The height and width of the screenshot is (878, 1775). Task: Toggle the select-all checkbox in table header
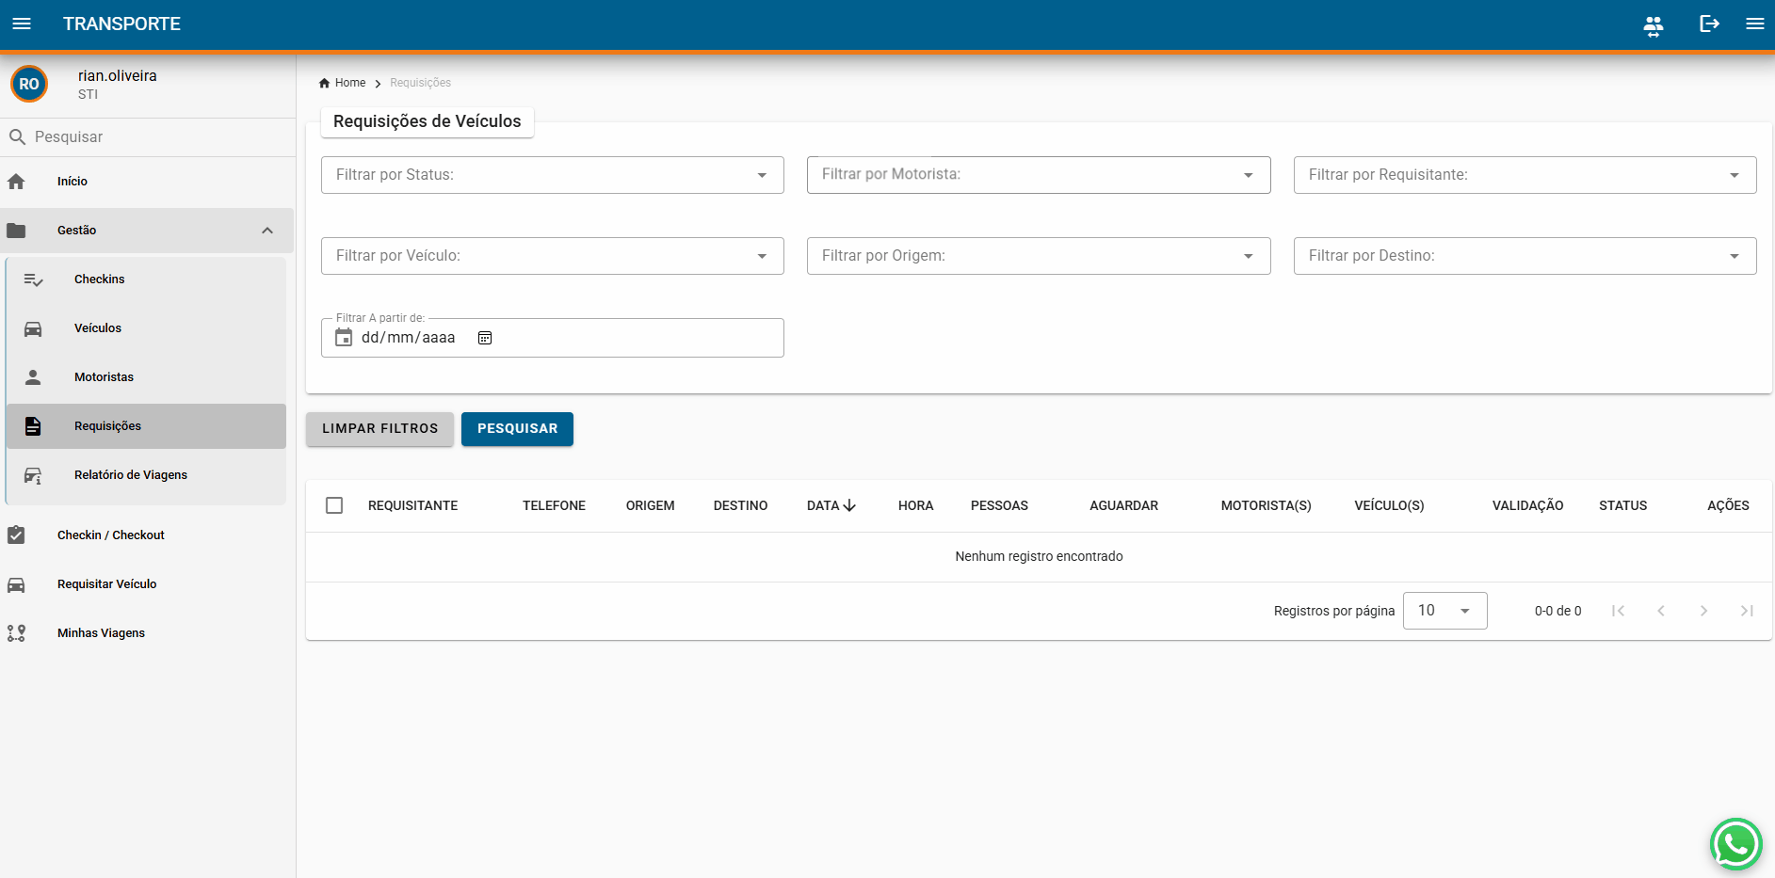click(x=334, y=505)
